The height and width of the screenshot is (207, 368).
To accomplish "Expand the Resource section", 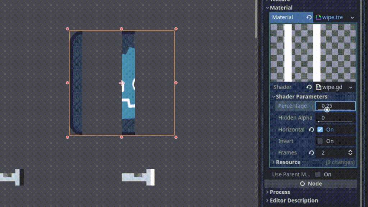I will (273, 162).
